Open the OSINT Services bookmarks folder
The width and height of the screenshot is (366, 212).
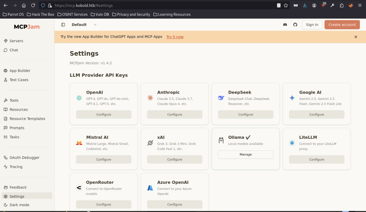73,14
